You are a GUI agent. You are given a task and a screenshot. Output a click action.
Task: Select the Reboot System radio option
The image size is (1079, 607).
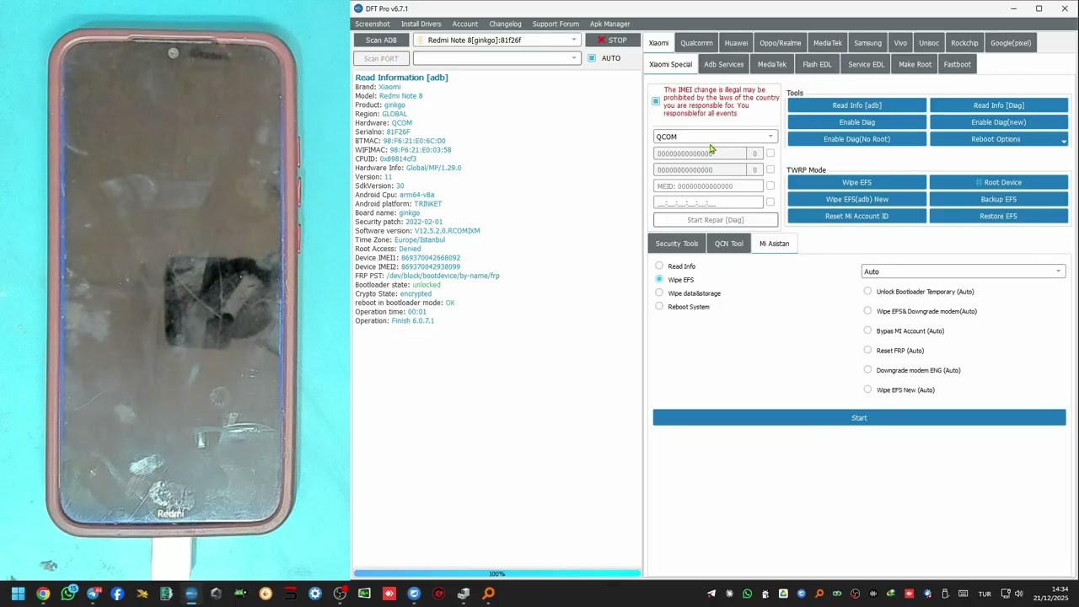(x=659, y=306)
